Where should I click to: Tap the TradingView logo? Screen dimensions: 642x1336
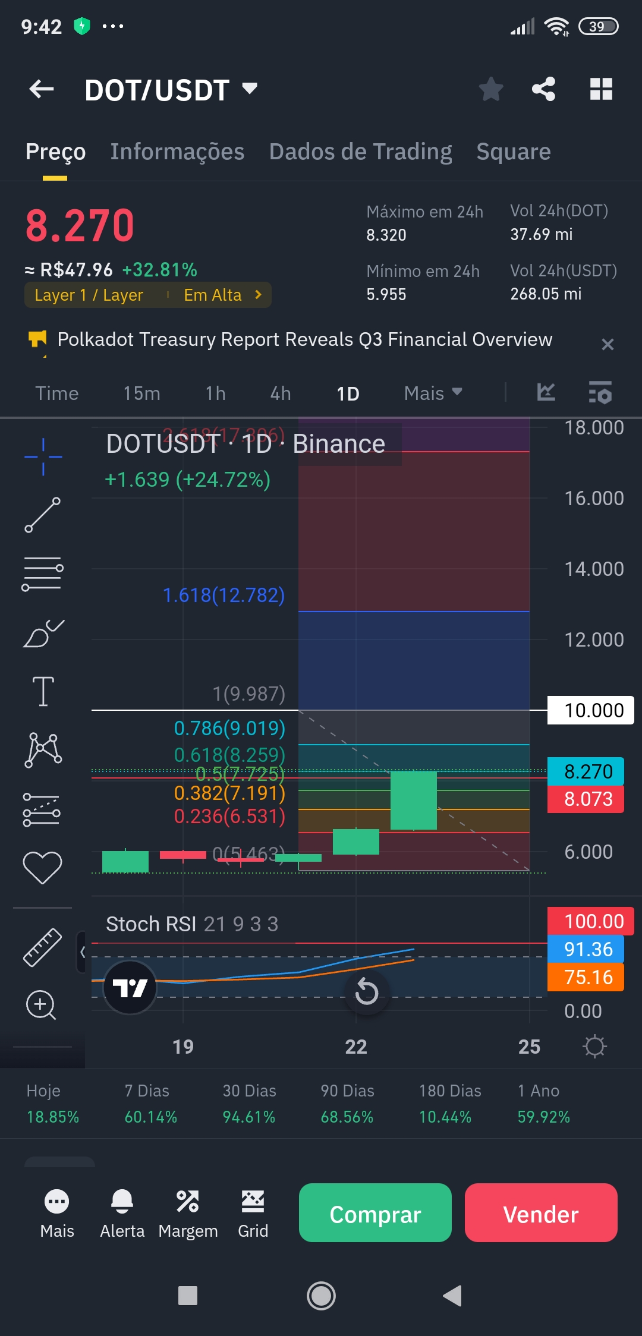(130, 988)
